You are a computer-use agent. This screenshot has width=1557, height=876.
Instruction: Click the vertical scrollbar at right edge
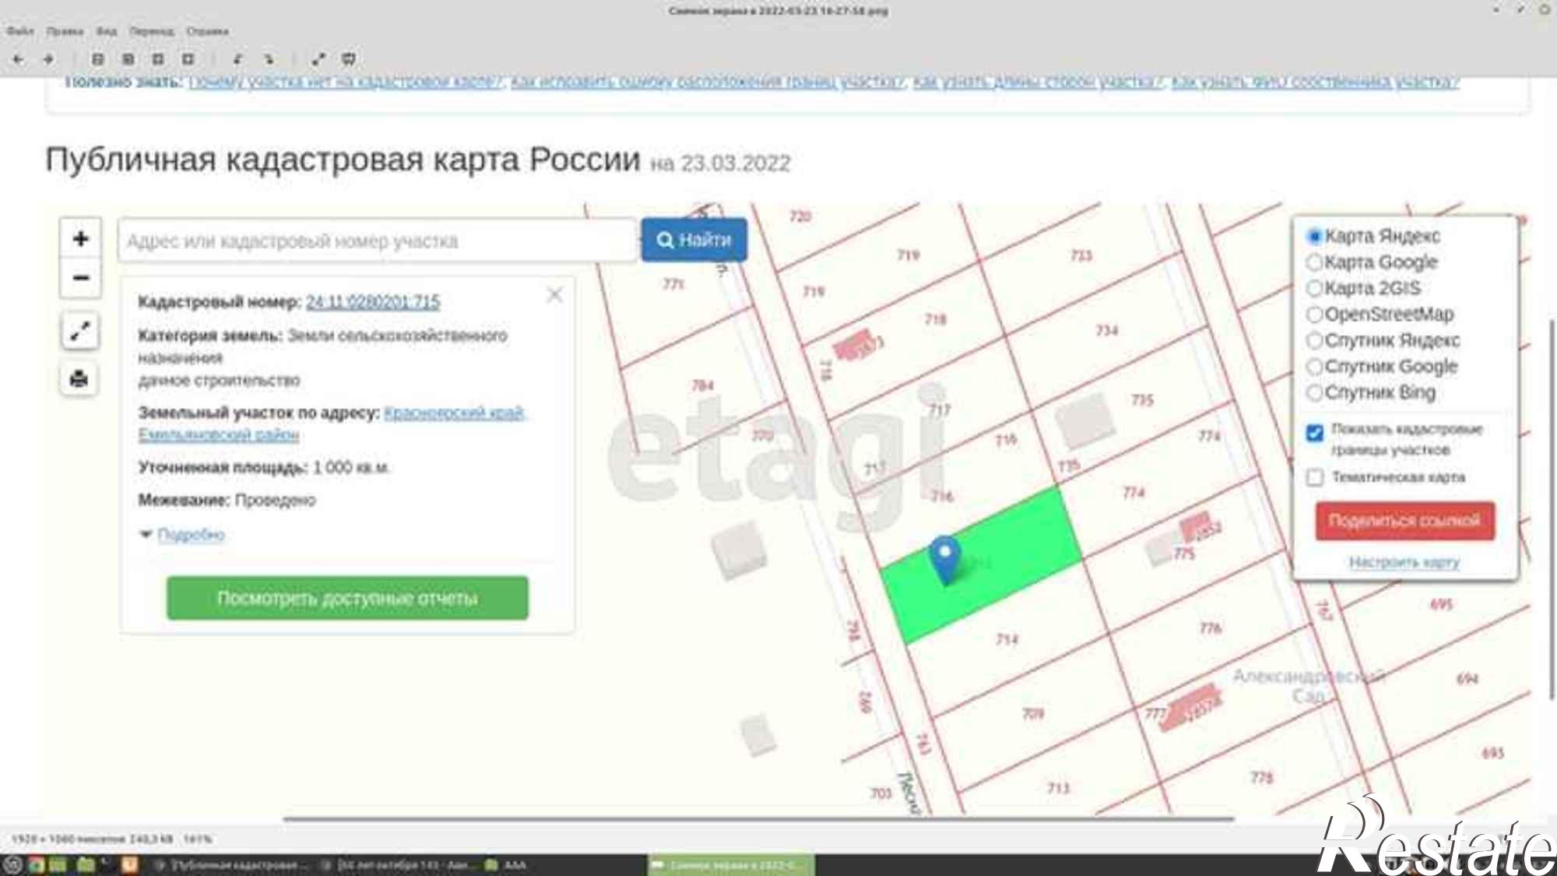tap(1552, 508)
